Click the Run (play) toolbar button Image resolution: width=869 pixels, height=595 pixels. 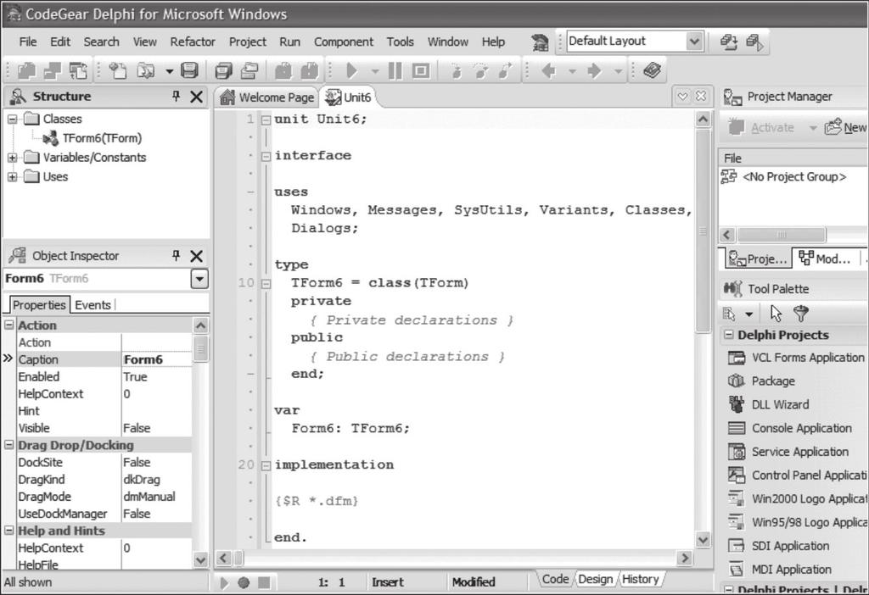(x=351, y=71)
